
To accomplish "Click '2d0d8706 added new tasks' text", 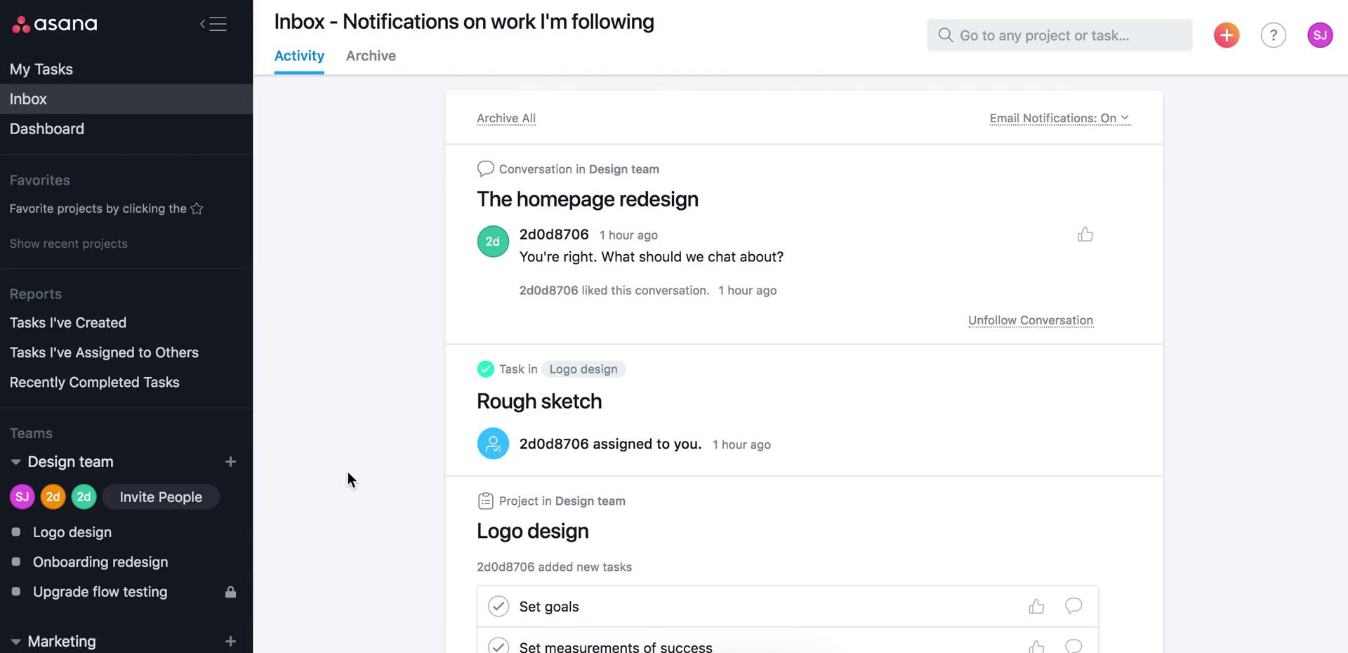I will coord(554,567).
